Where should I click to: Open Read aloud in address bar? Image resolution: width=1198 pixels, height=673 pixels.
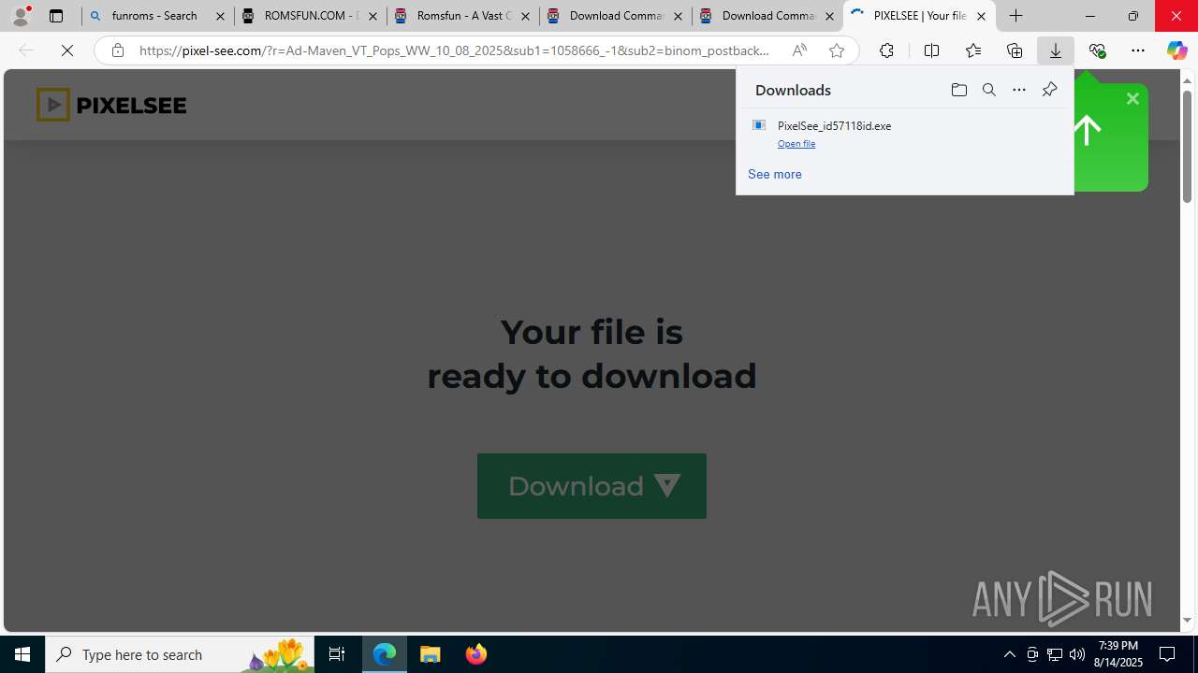coord(799,50)
